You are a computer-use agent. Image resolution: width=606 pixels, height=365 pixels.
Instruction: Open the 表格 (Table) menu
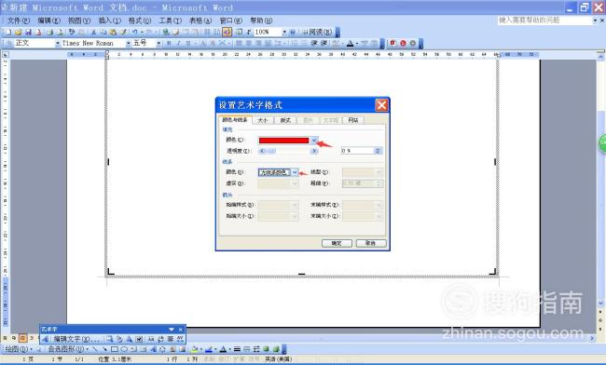click(x=200, y=20)
